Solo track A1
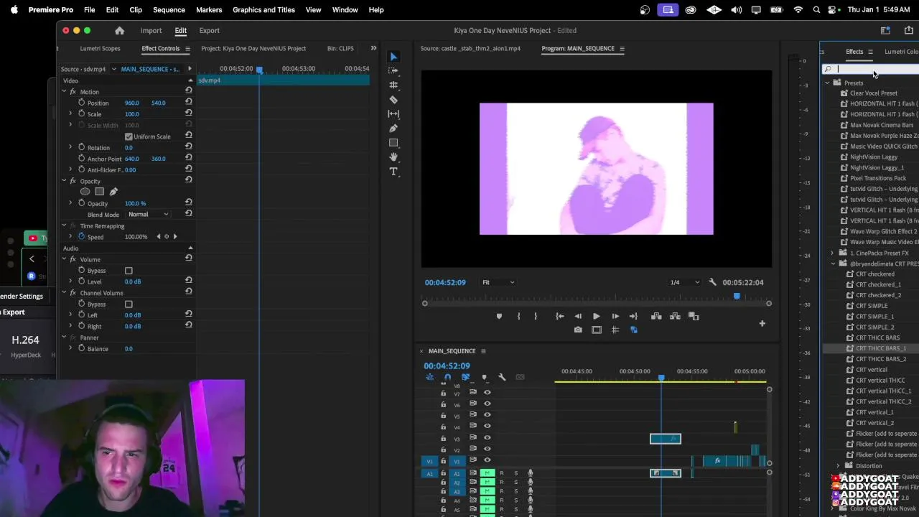The image size is (919, 517). [515, 473]
